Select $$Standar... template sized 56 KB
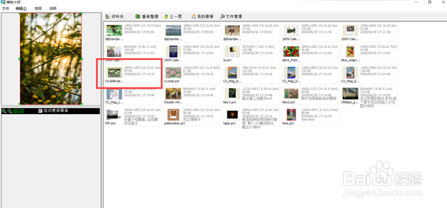 (192, 32)
